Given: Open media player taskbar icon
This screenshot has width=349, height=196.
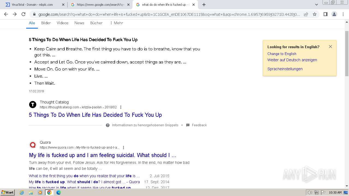Looking at the screenshot, I should pyautogui.click(x=40, y=192).
